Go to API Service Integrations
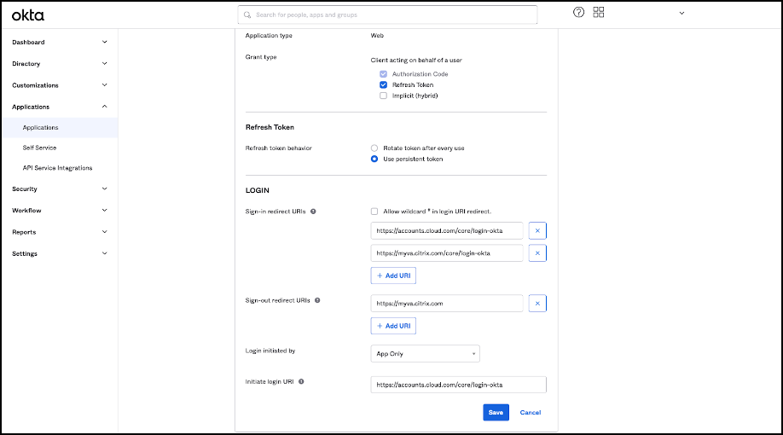Viewport: 783px width, 435px height. pos(58,168)
